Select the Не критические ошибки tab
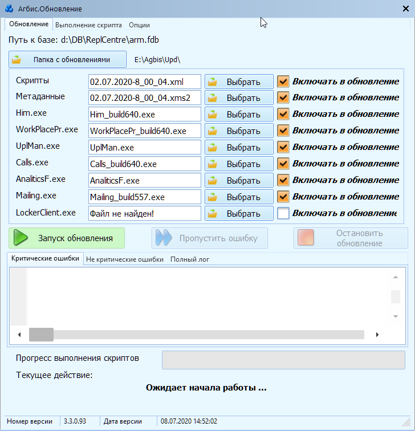The width and height of the screenshot is (415, 431). click(125, 259)
